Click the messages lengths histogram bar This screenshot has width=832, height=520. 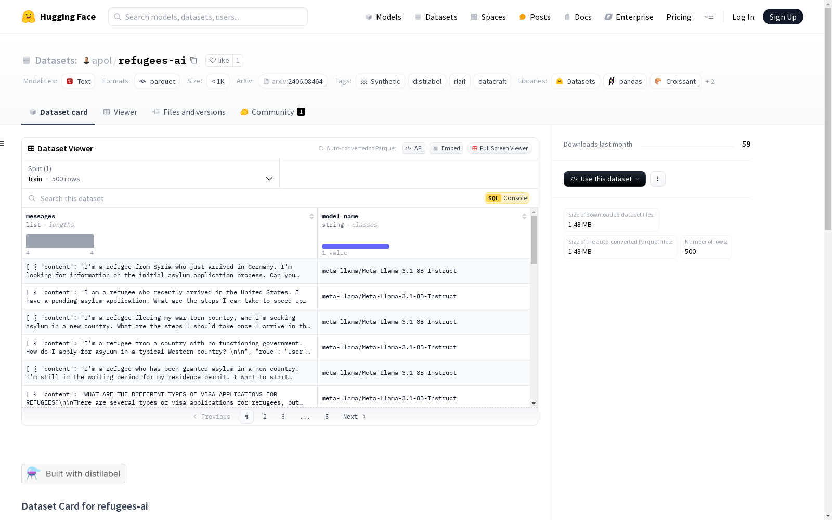(60, 241)
